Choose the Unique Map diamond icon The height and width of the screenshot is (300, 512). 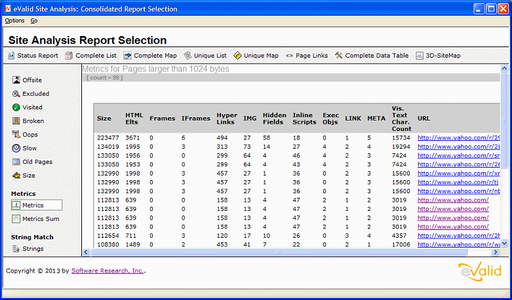tap(237, 56)
